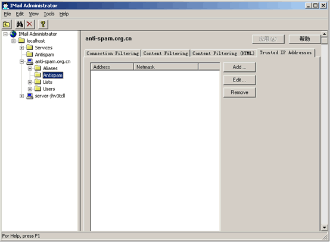Click the Remove button

[239, 92]
